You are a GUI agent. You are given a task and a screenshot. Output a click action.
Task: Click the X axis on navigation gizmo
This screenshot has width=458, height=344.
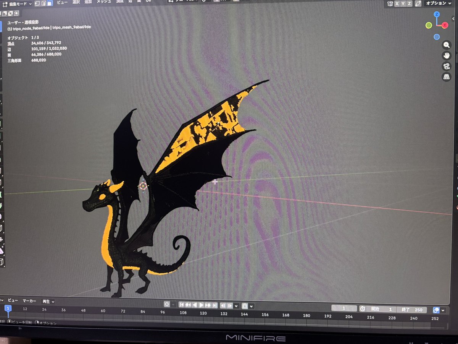click(445, 25)
